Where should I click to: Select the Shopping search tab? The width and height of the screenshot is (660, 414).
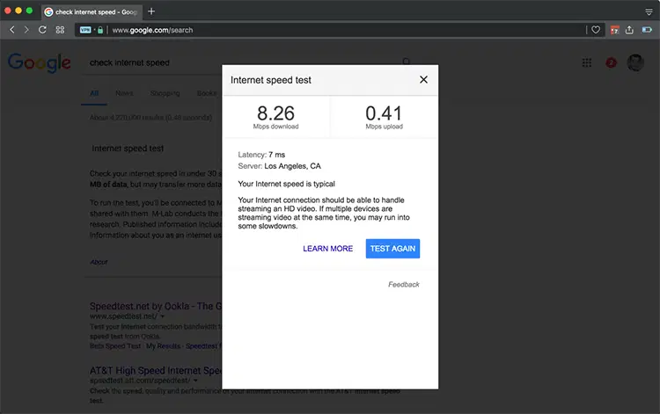point(165,93)
